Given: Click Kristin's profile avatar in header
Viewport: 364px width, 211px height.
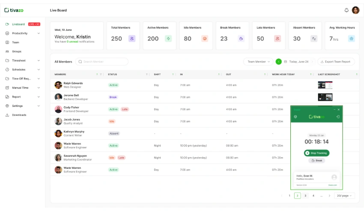Looking at the screenshot, I should click(x=355, y=10).
